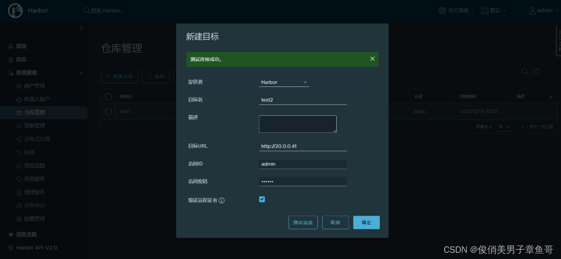Image resolution: width=561 pixels, height=259 pixels.
Task: Collapse the 系统管理 menu chevron
Action: (81, 73)
